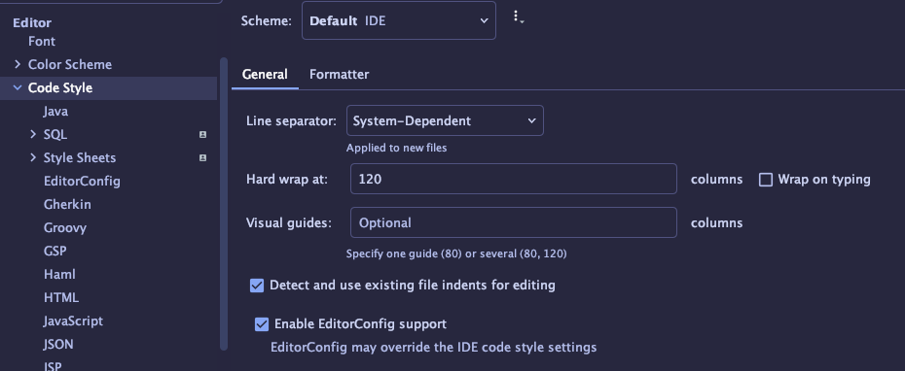Expand the Style Sheets node

33,158
